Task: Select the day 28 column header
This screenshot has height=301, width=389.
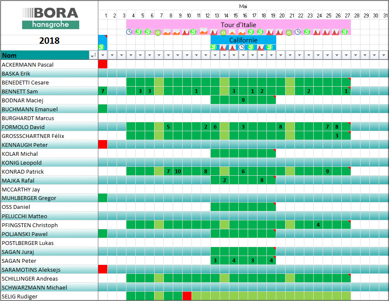Action: click(x=357, y=16)
